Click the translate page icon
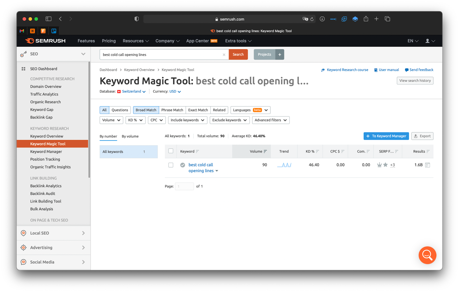Image resolution: width=459 pixels, height=292 pixels. tap(305, 19)
